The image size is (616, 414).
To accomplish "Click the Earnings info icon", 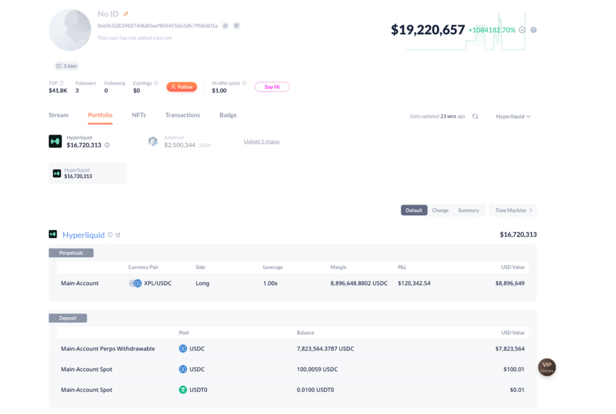I will [x=156, y=83].
